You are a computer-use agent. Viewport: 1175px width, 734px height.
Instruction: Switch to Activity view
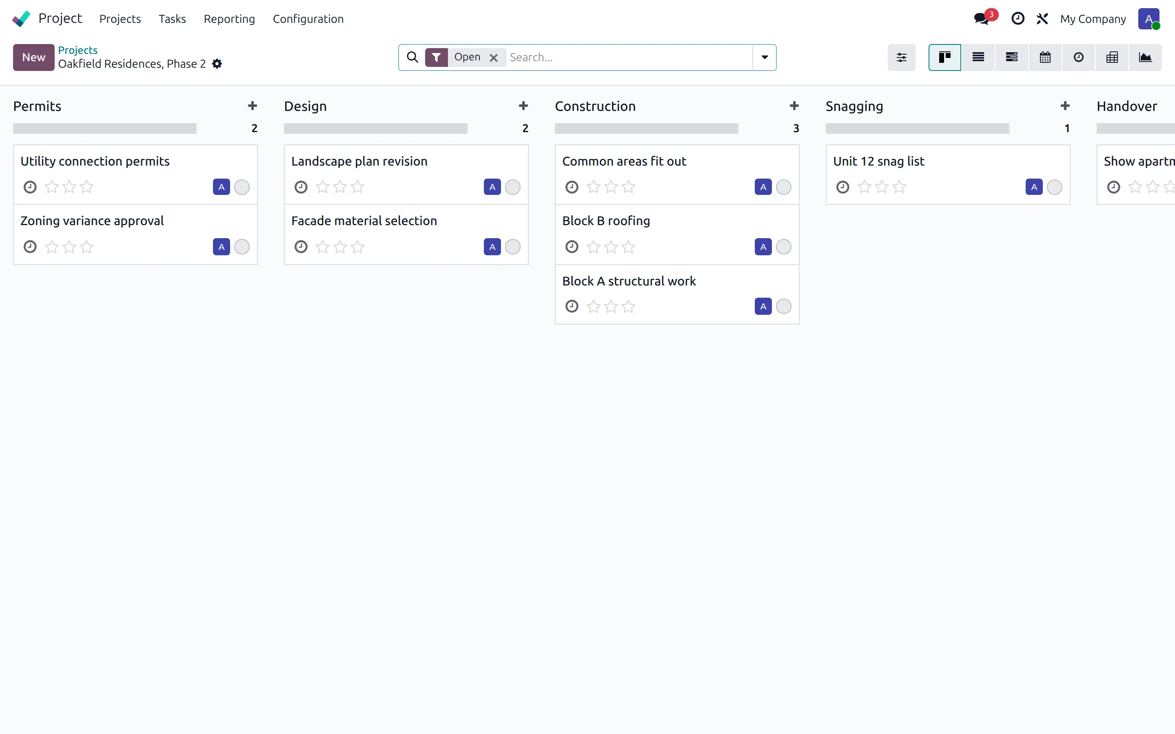[1079, 57]
